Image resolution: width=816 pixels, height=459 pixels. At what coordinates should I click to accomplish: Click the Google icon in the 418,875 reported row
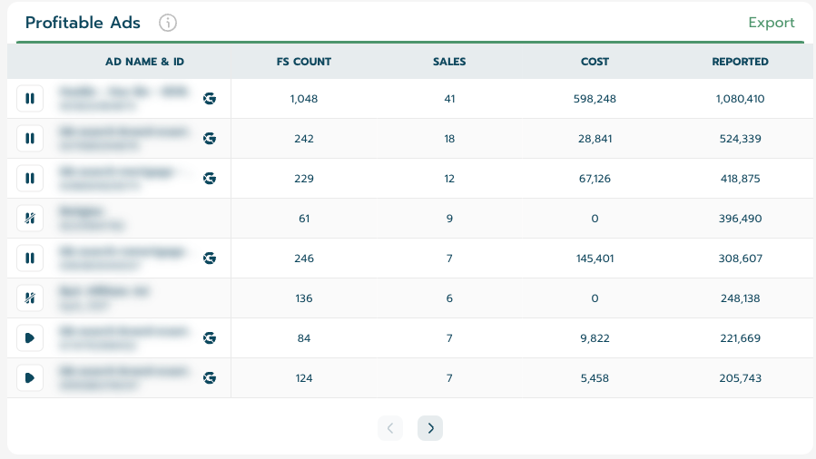210,179
